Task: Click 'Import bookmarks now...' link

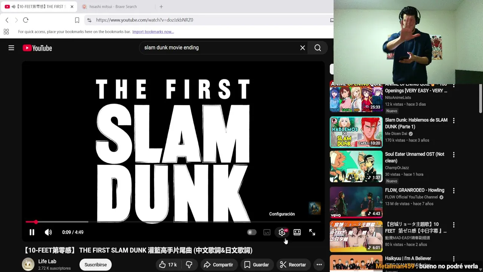Action: point(153,32)
